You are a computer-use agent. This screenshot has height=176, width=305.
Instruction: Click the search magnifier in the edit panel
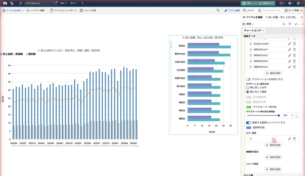284,24
